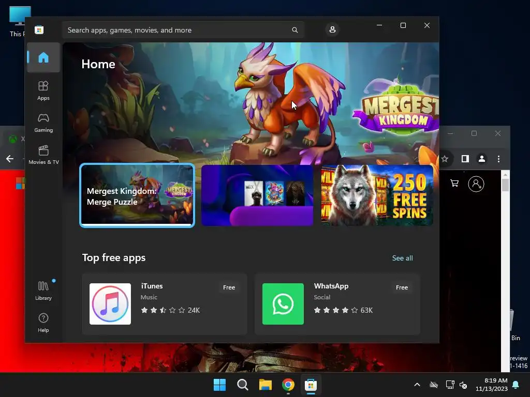Bookmark page with star in browser window
Viewport: 530px width, 397px height.
click(445, 159)
